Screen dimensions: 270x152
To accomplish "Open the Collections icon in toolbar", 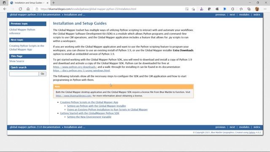I will pos(249,9).
